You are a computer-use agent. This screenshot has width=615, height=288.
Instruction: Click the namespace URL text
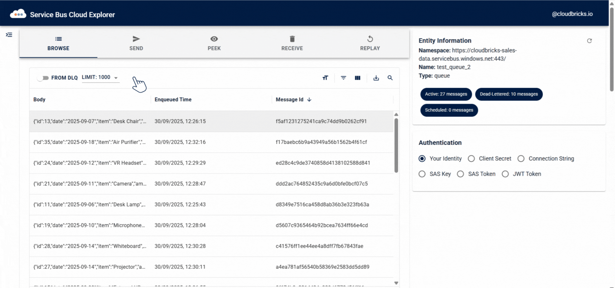(468, 55)
